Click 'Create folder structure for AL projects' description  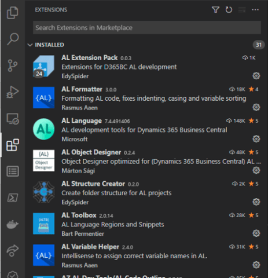(116, 193)
